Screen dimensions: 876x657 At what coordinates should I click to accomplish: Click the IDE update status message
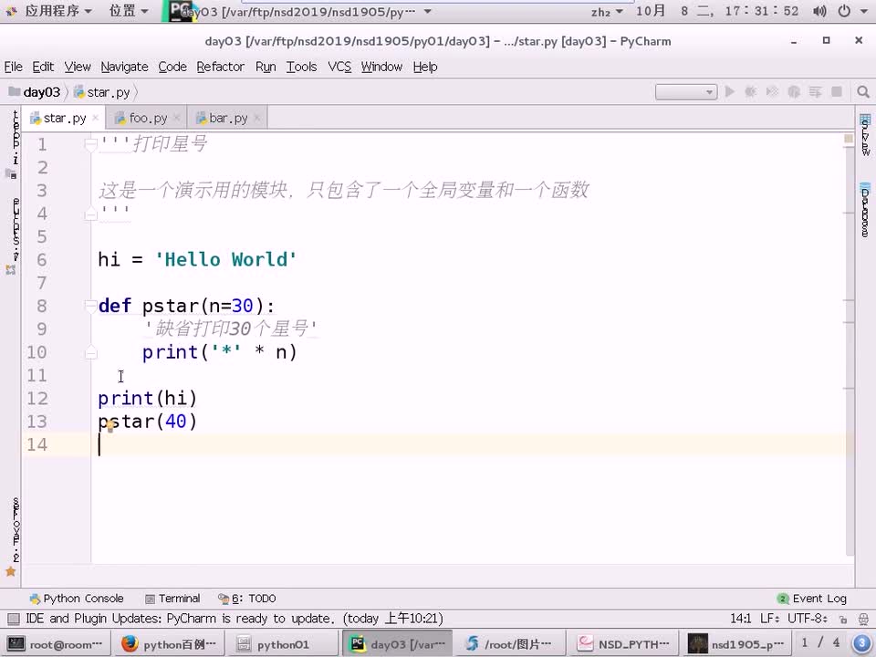[235, 619]
